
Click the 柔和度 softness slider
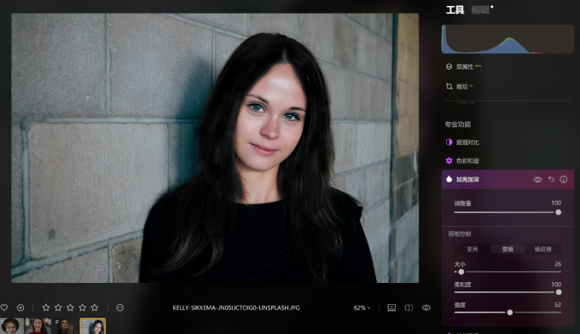coord(507,292)
